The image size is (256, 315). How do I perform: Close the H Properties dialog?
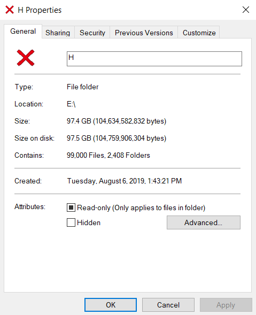coord(245,10)
